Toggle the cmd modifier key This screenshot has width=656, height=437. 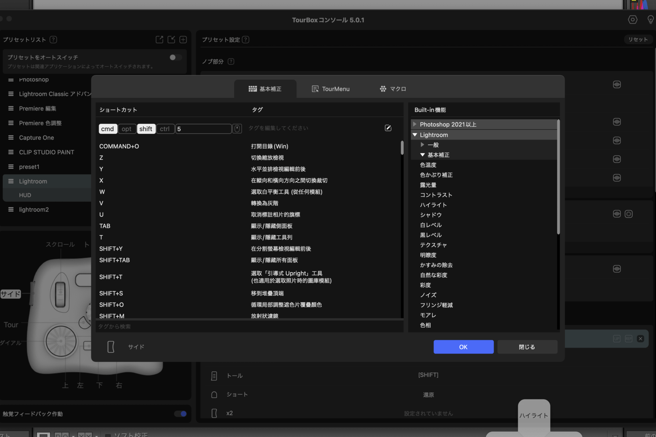[x=107, y=129]
